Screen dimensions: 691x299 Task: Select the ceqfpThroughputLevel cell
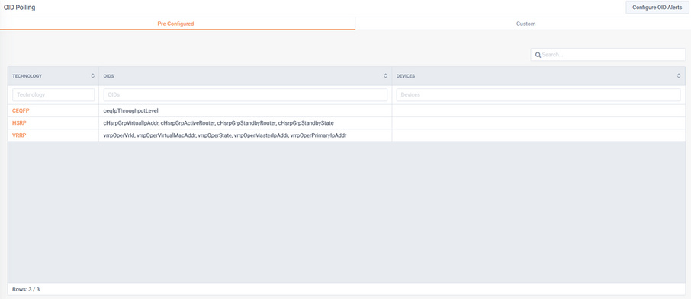[x=246, y=111]
